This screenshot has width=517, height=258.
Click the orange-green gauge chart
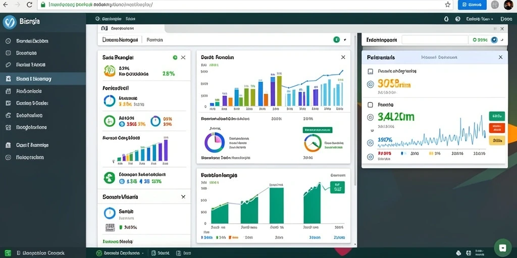click(313, 143)
